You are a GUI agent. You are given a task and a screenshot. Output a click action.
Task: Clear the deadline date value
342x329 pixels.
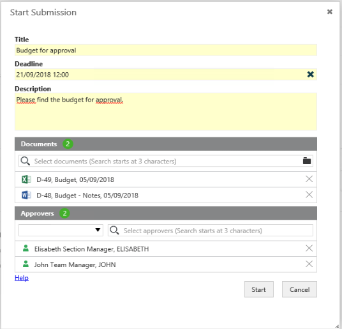310,75
